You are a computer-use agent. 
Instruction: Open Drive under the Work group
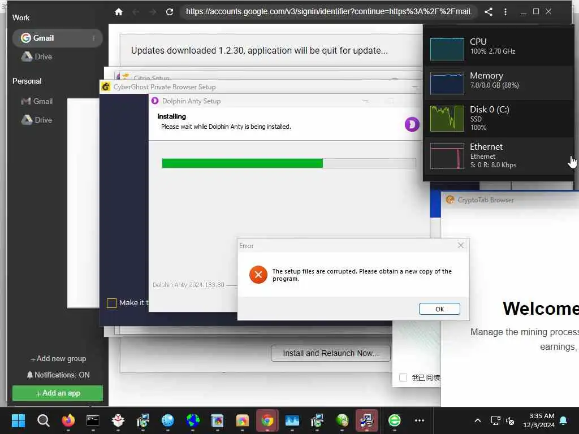(37, 57)
